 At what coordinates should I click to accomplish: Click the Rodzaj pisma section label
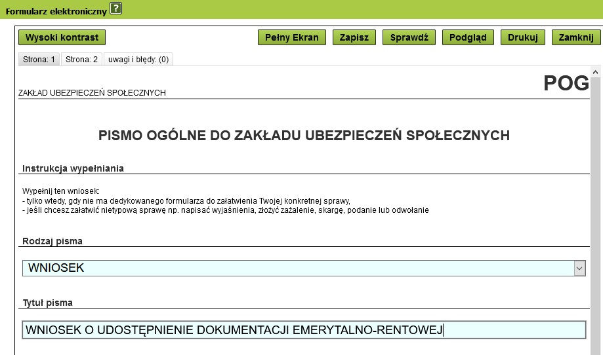(x=52, y=242)
